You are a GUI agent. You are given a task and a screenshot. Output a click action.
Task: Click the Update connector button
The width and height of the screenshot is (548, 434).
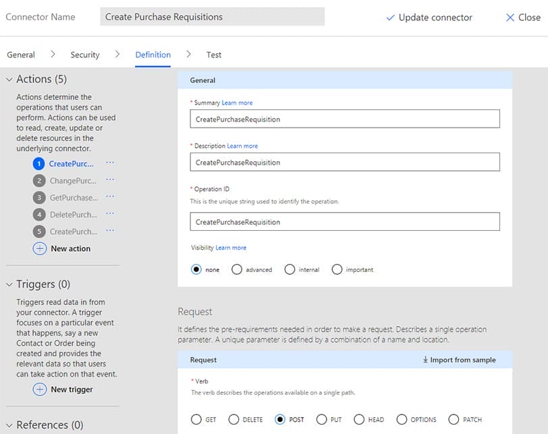(429, 18)
